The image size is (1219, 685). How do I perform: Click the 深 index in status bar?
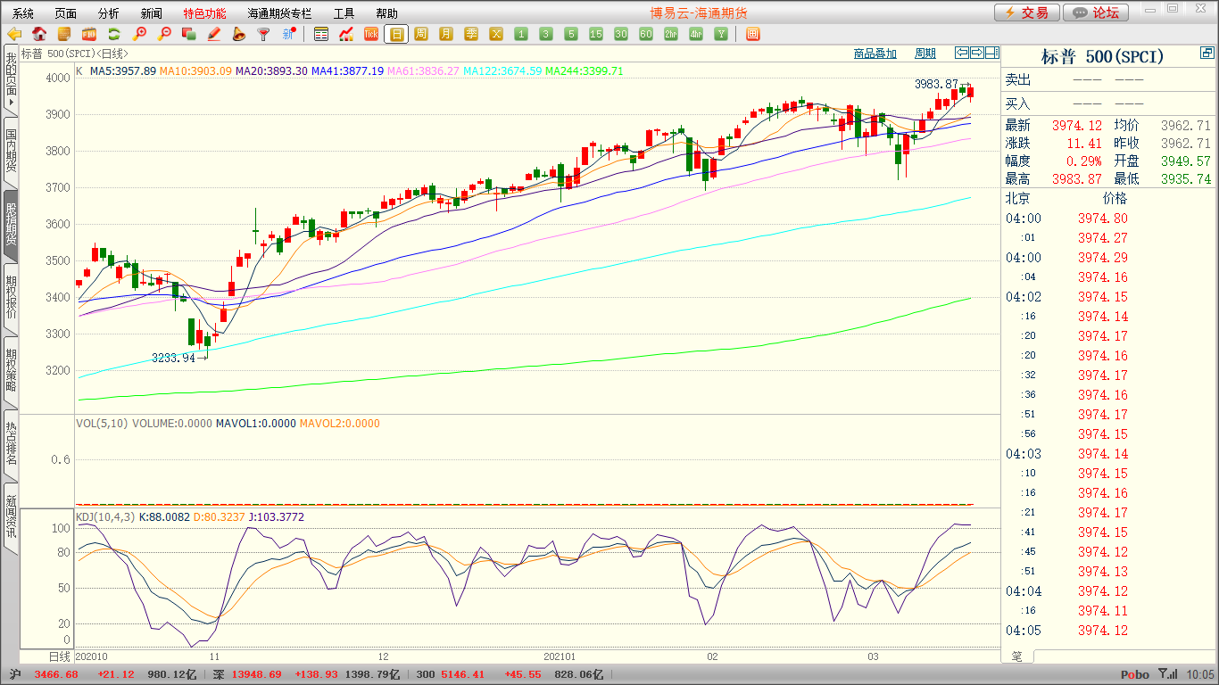pyautogui.click(x=219, y=674)
